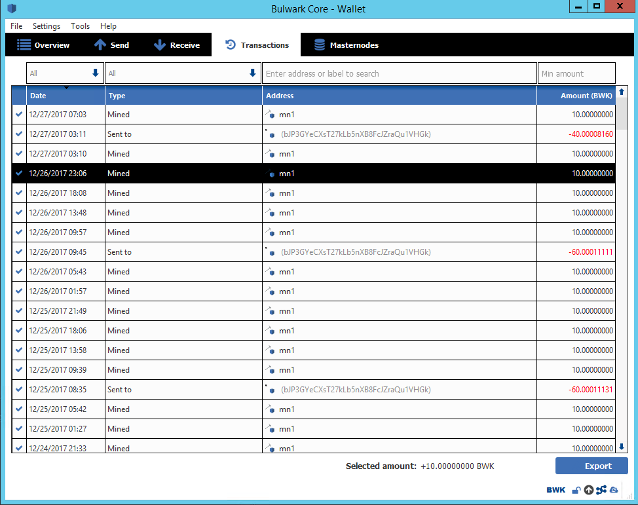Open the Tools menu
Viewport: 638px width, 505px height.
coord(80,26)
